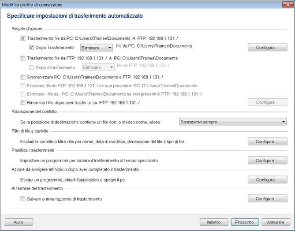Click greyed 'Eliminare' dropdown under FTP transfer
The image size is (295, 231).
point(98,67)
